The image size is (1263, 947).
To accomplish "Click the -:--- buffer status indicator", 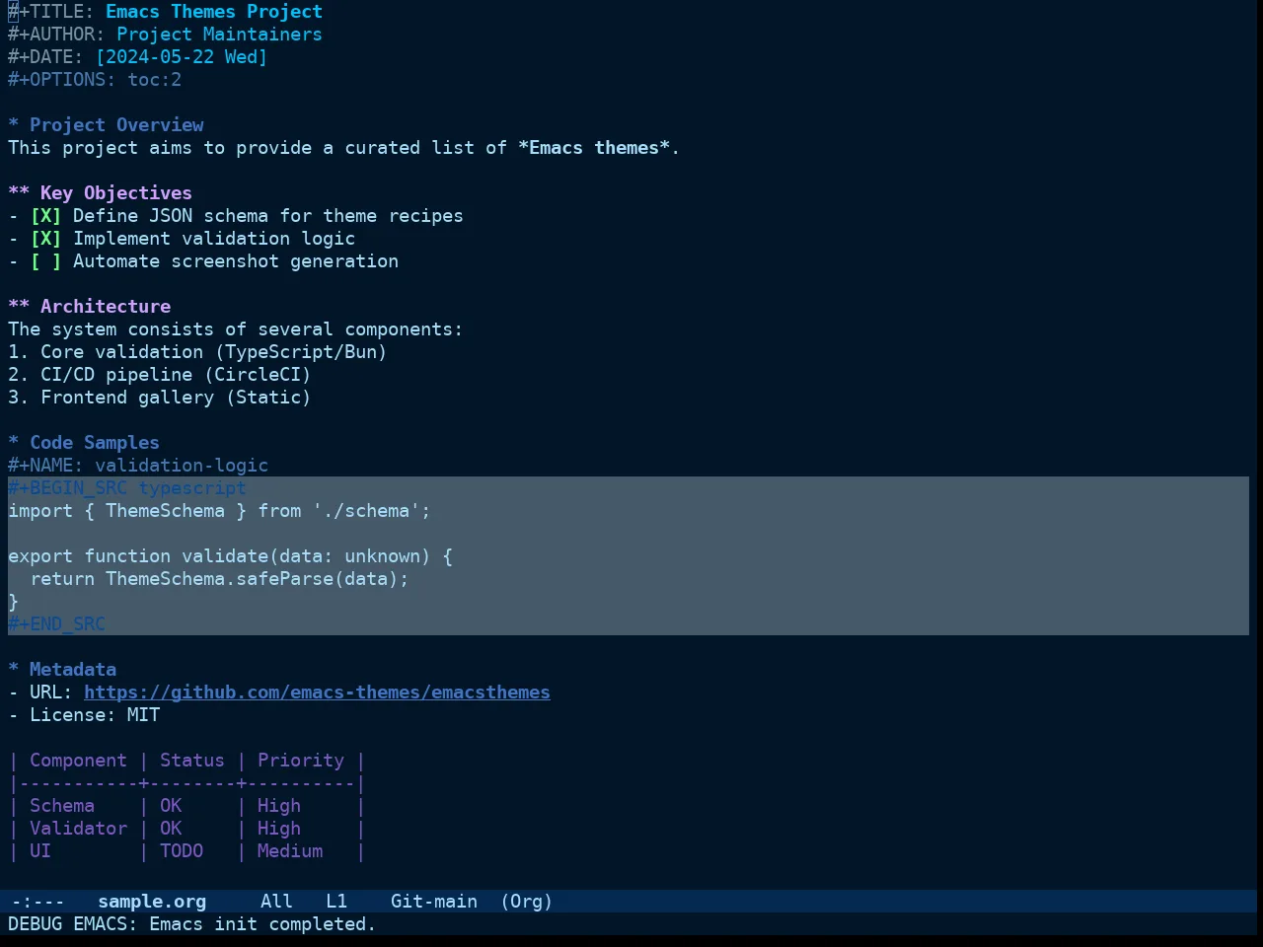I will pos(37,902).
